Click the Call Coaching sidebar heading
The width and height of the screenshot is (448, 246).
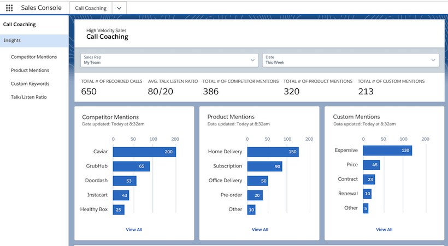[19, 25]
